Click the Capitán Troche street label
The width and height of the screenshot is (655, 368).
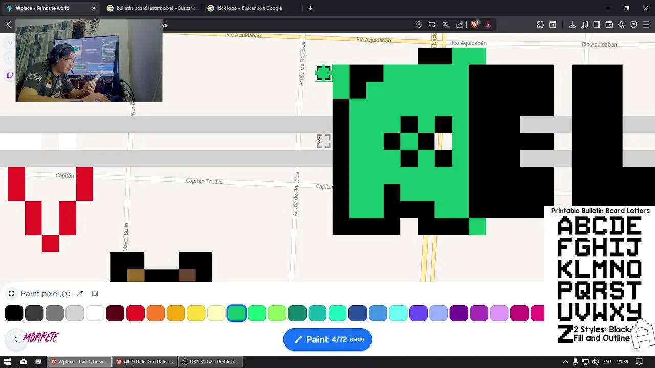(x=204, y=181)
